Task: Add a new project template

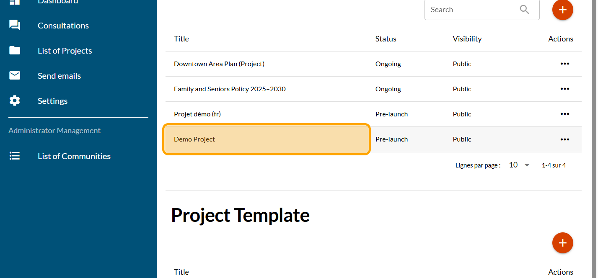Action: tap(562, 243)
